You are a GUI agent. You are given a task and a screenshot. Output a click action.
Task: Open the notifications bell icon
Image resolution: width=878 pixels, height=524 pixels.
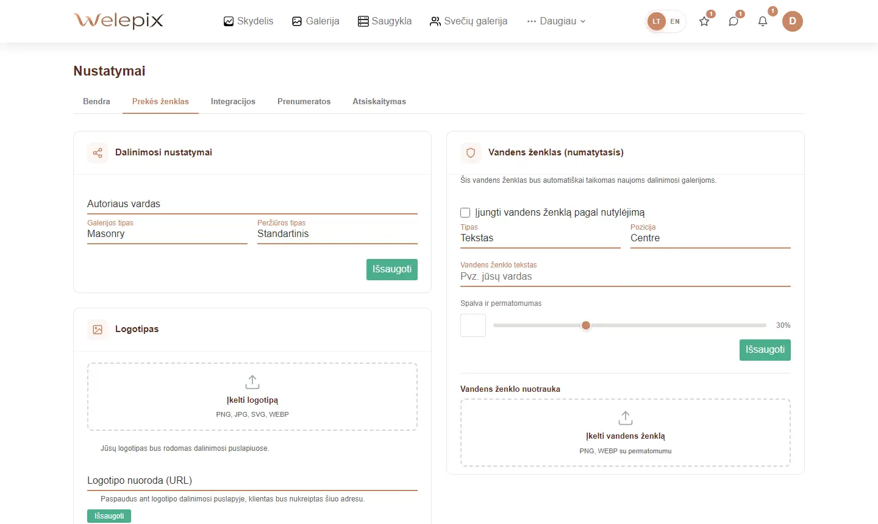coord(763,21)
